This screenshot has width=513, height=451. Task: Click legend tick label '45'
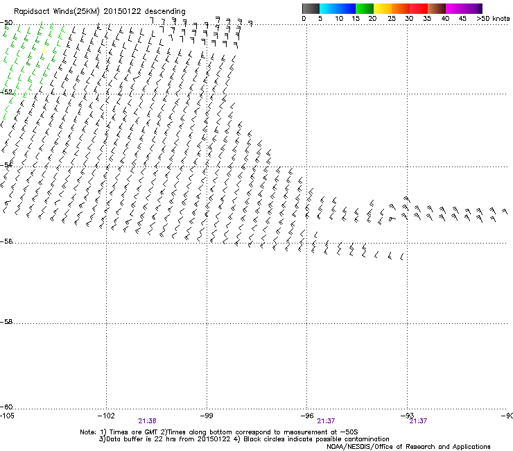tap(462, 19)
